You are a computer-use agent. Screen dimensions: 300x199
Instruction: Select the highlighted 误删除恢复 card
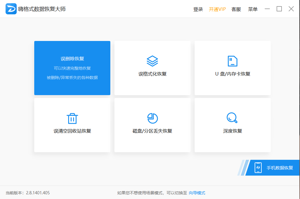click(72, 68)
